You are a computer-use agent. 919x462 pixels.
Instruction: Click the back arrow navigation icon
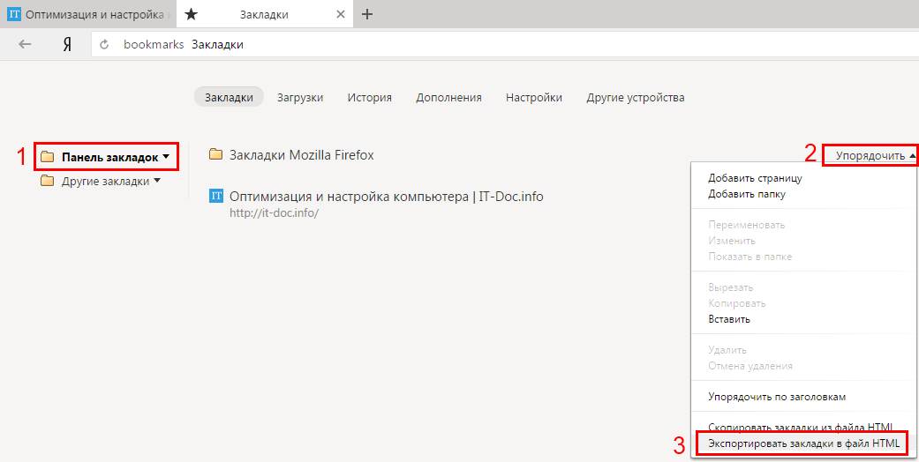click(25, 44)
